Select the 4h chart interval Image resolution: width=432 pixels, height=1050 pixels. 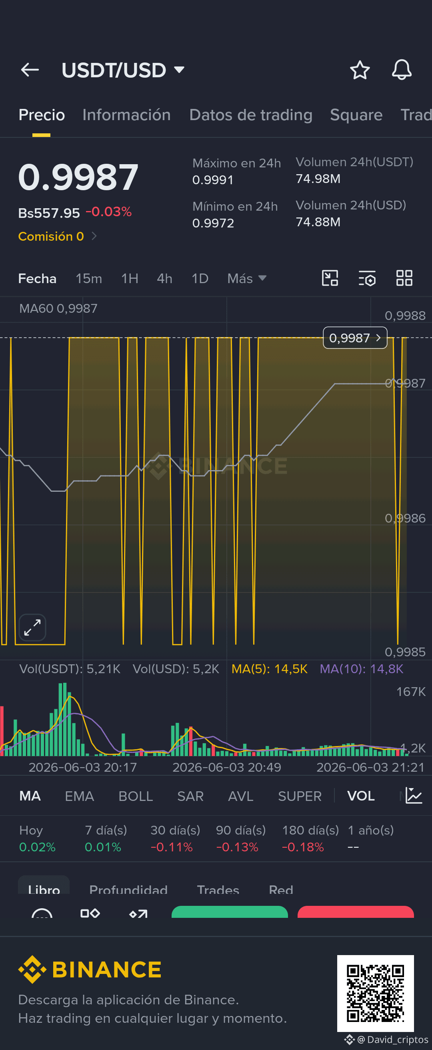164,279
